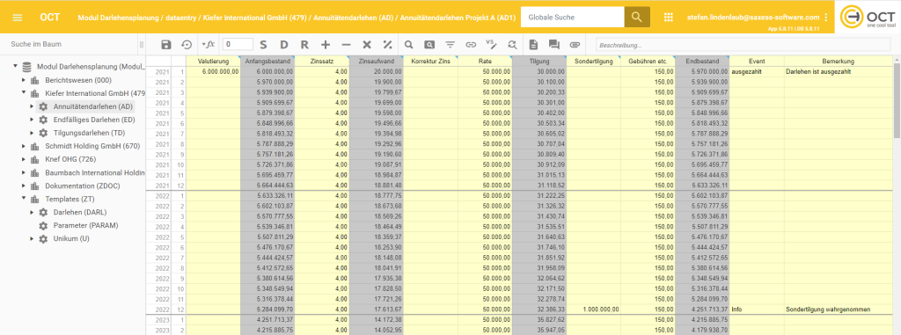Click the global search magnifier button

point(637,18)
